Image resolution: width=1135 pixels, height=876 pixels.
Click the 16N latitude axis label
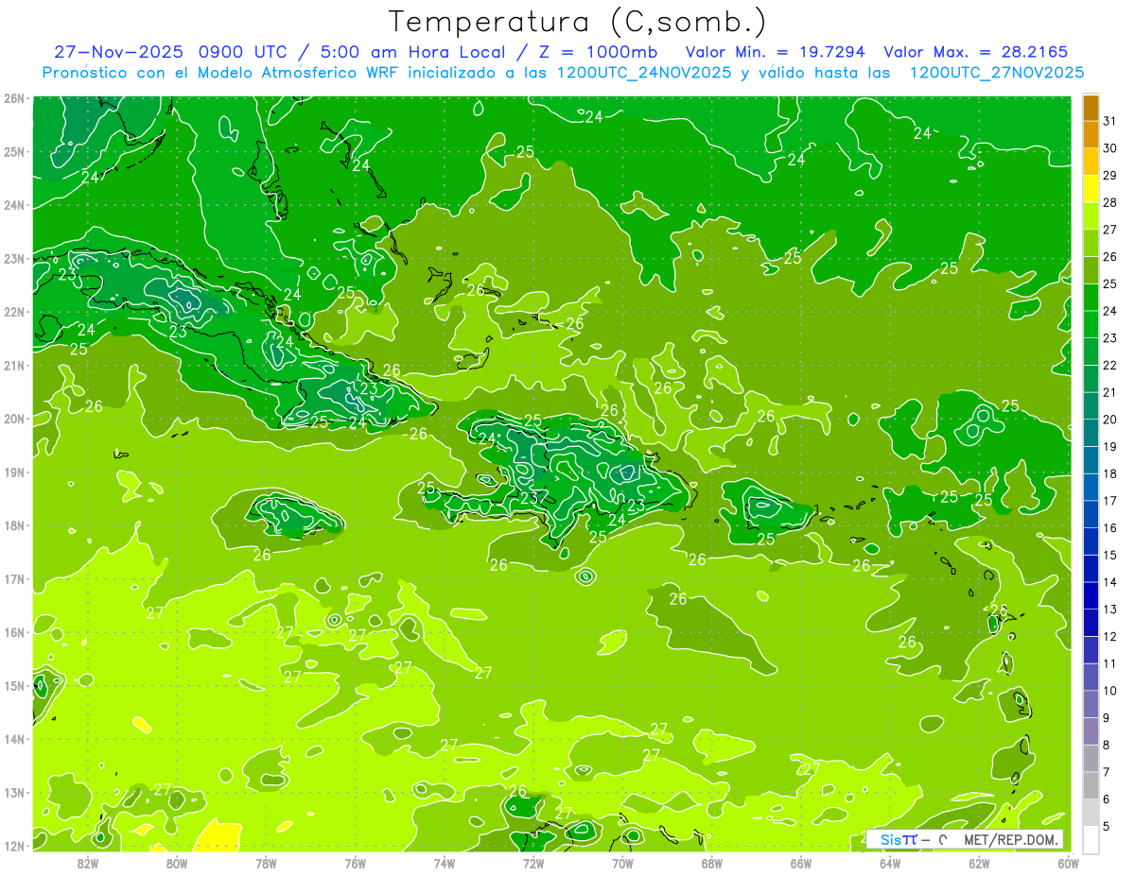pos(13,632)
